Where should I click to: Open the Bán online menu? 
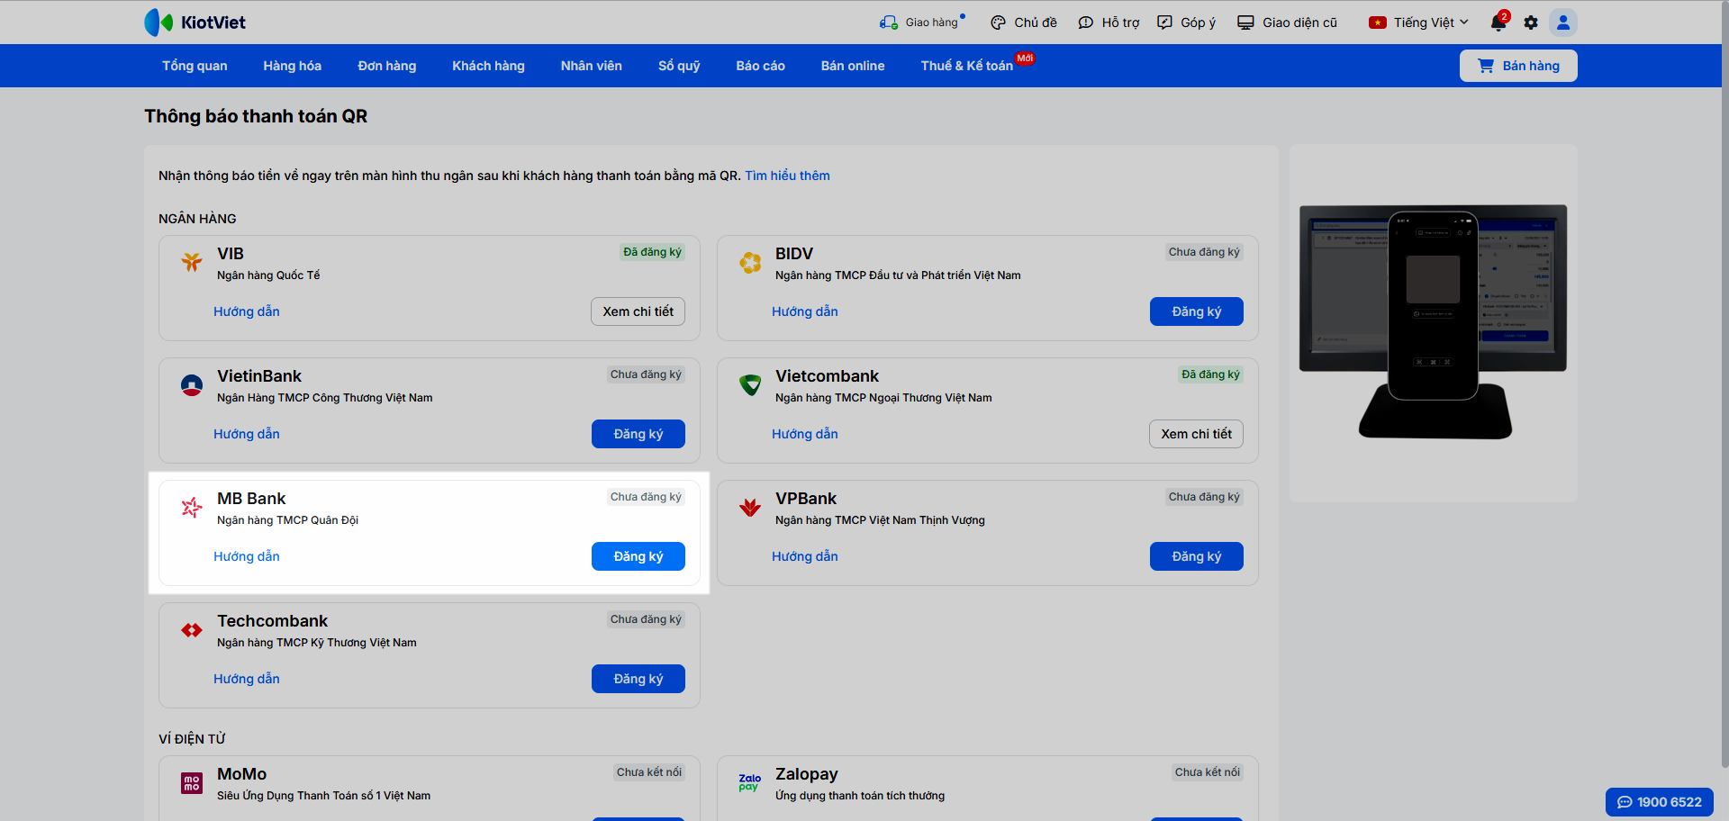coord(853,66)
